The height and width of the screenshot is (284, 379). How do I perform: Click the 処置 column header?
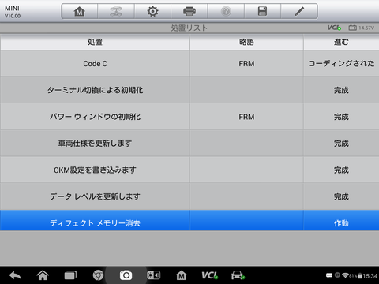pyautogui.click(x=95, y=42)
